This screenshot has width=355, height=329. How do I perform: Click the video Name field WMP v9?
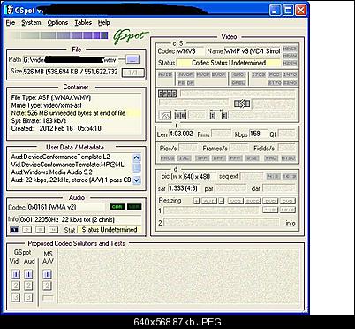click(253, 51)
